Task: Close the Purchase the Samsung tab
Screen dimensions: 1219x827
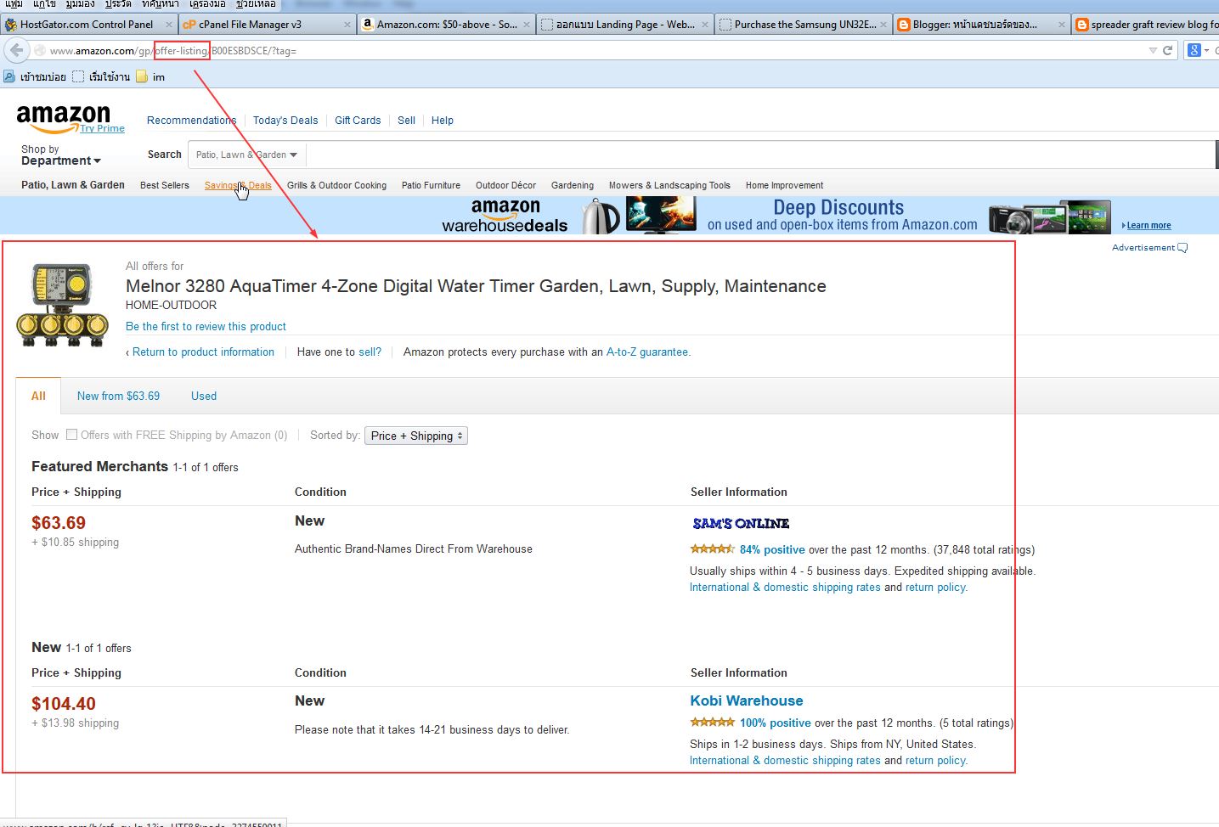Action: [x=883, y=25]
